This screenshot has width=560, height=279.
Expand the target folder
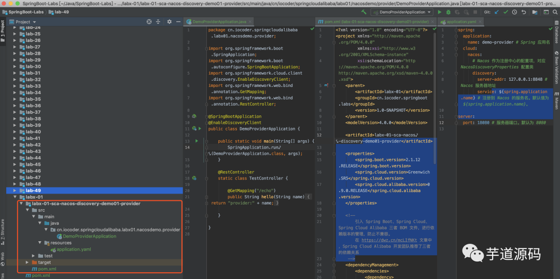(27, 262)
